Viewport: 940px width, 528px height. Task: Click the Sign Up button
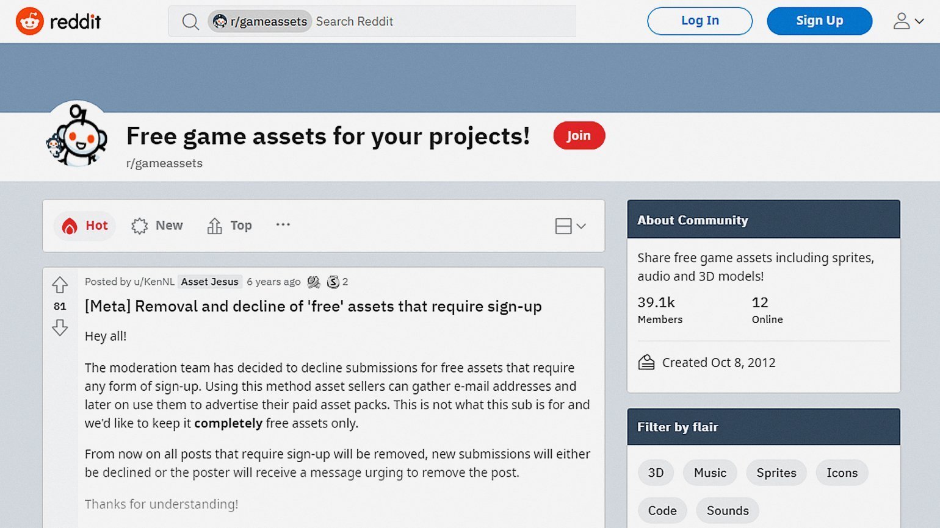(819, 21)
